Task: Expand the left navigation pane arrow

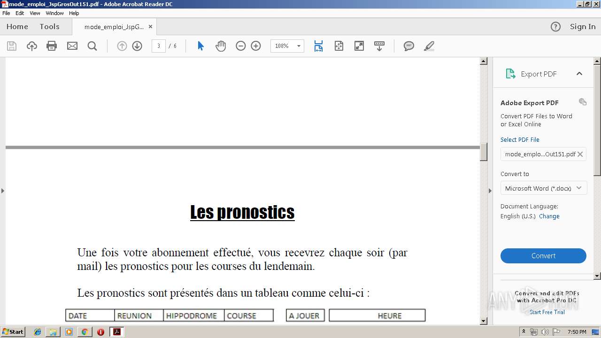Action: coord(3,191)
